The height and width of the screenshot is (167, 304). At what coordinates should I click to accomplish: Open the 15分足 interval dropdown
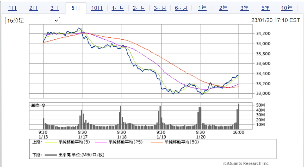(x=33, y=20)
